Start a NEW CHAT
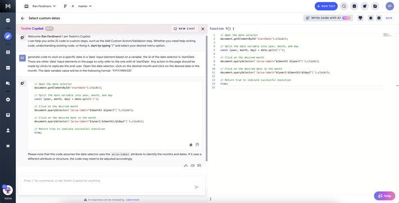This screenshot has height=203, width=399. click(x=184, y=29)
